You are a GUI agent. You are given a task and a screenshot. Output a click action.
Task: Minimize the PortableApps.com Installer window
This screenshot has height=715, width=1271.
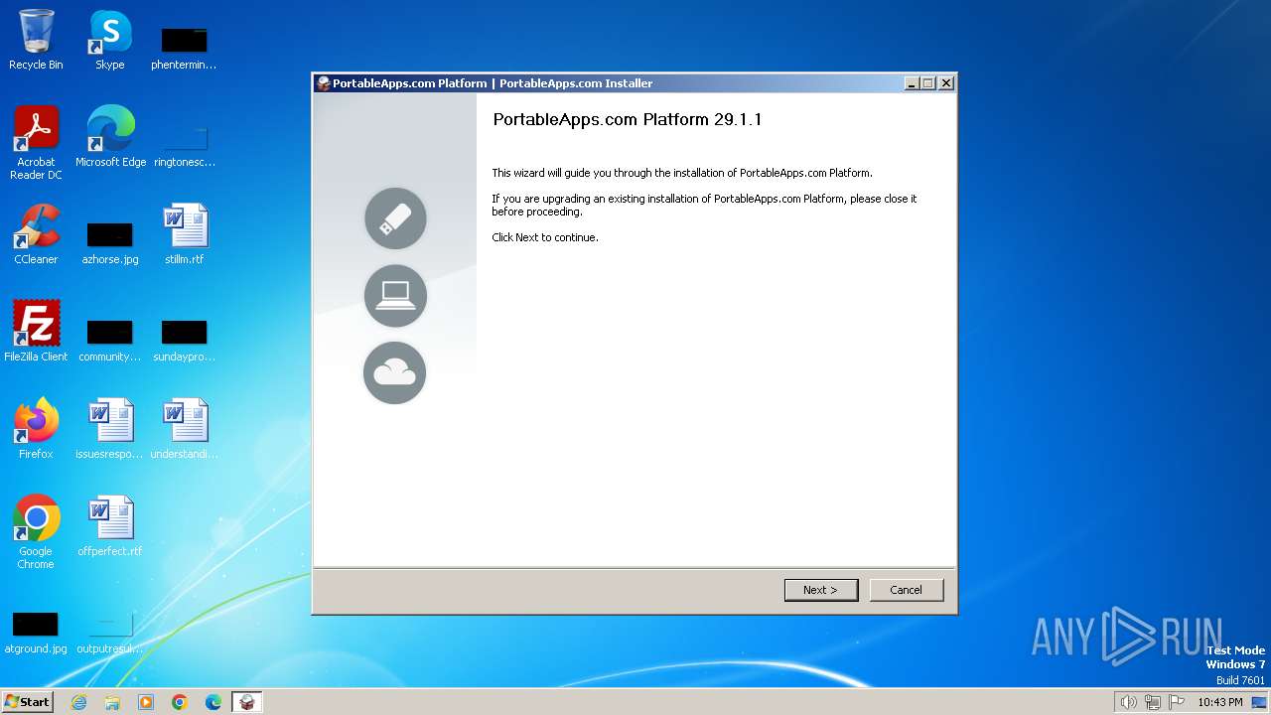[x=913, y=83]
